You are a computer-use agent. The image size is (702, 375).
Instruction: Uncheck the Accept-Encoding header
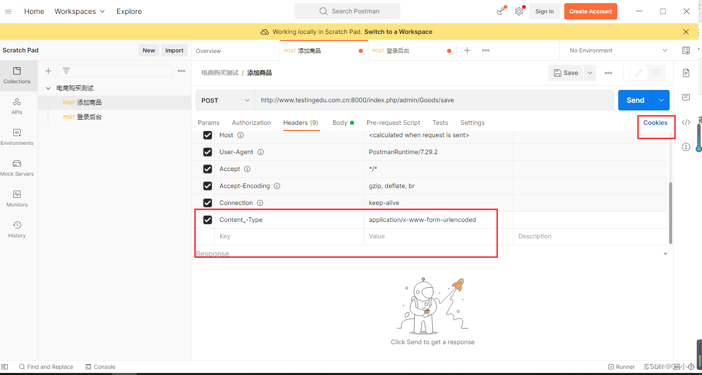tap(208, 185)
